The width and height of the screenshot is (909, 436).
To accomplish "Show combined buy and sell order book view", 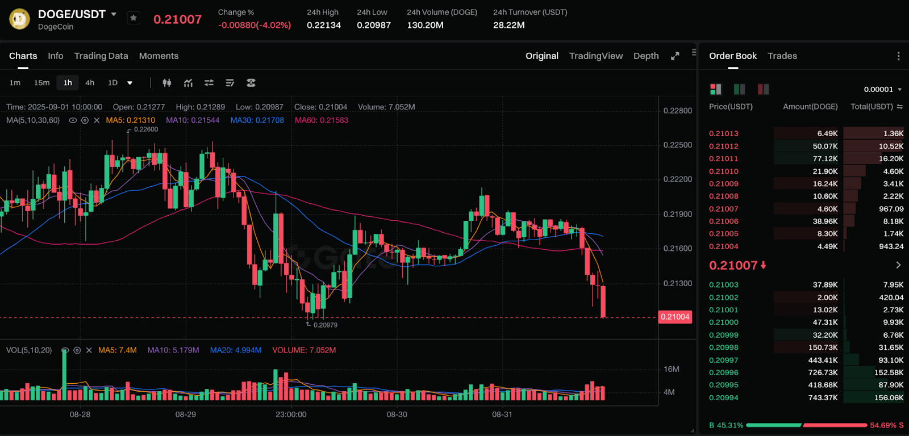I will pos(716,89).
